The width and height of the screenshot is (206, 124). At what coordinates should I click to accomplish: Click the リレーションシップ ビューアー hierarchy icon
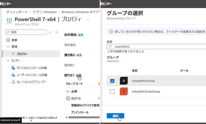[x=13, y=82]
